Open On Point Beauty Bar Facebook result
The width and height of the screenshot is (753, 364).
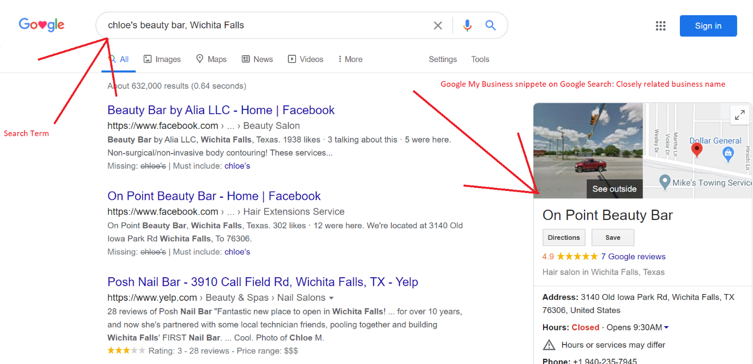(214, 196)
